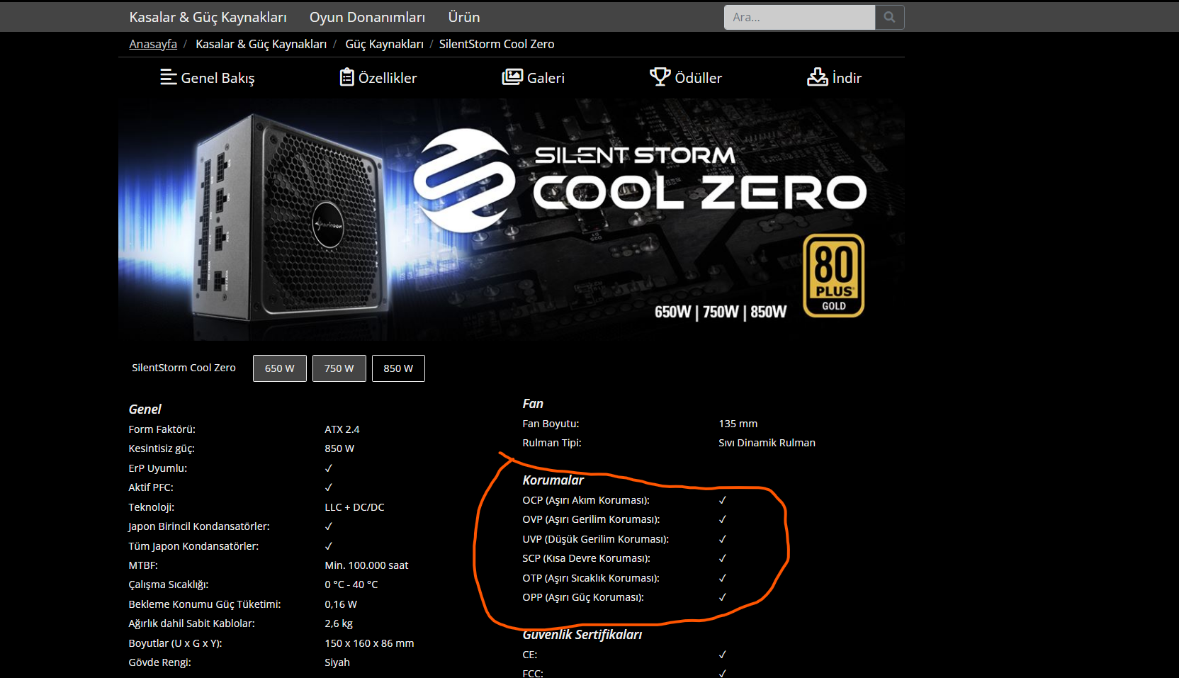Open the Galeri tab
Screen dimensions: 1179x678
(x=534, y=77)
